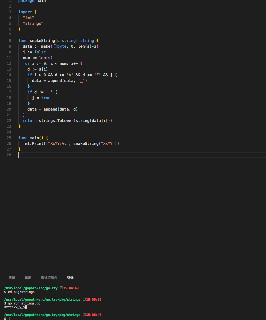Open the 输出 panel tab
The height and width of the screenshot is (320, 266).
pos(28,278)
